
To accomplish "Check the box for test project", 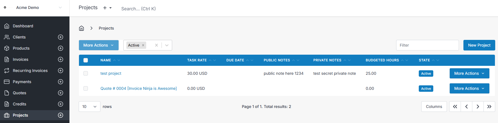I will (86, 73).
